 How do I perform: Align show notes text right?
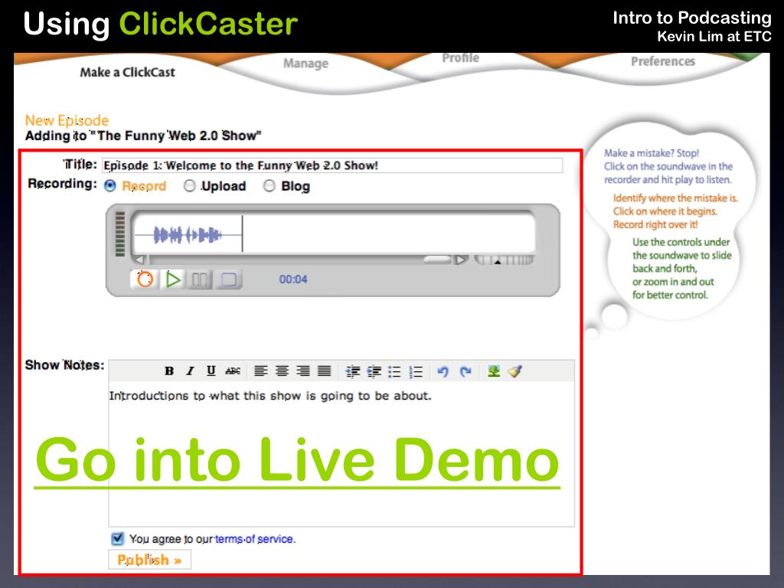pos(303,371)
